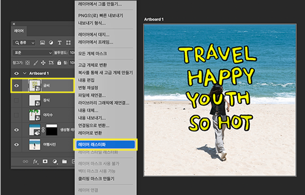Switch to the 레이어 panel tab

(x=20, y=31)
